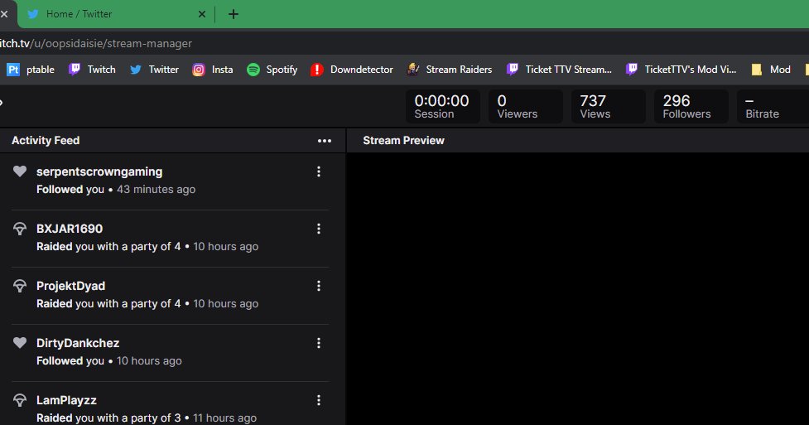Open options for DirtyDankchez follow event
Image resolution: width=809 pixels, height=425 pixels.
[318, 343]
